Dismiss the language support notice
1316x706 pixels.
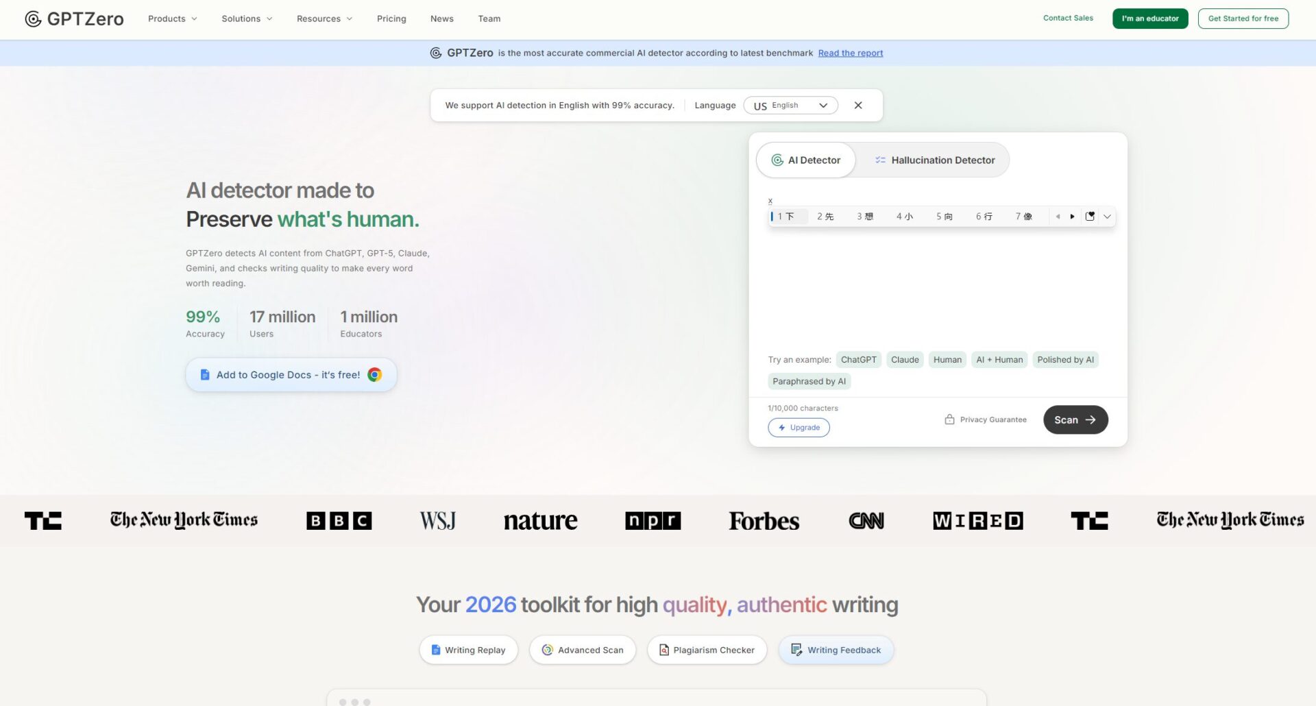point(858,106)
